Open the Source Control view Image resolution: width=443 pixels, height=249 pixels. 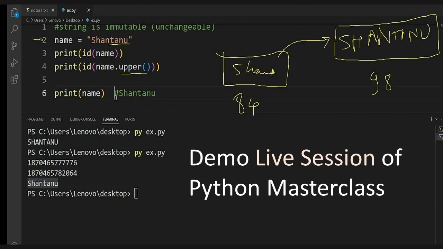(x=14, y=46)
